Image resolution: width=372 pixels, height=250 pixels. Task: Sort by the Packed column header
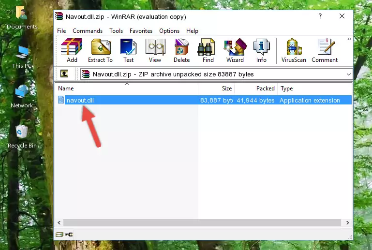[256, 88]
